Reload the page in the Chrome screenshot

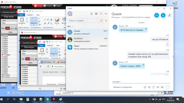point(48,66)
